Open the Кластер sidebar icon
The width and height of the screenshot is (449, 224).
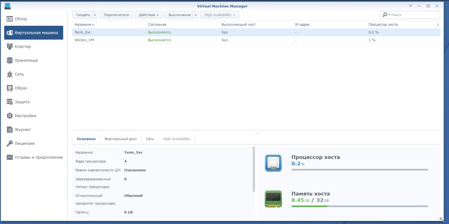click(10, 46)
